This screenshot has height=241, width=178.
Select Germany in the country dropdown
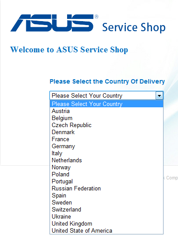[107, 146]
